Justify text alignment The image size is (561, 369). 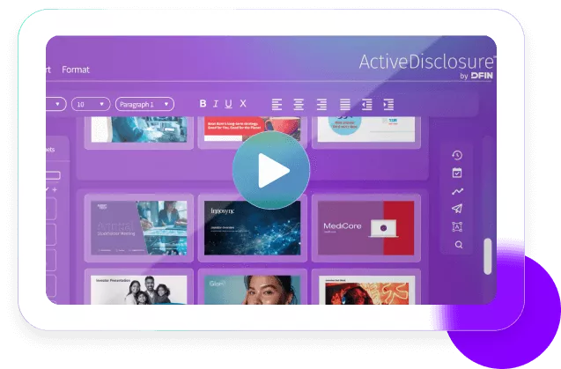345,104
